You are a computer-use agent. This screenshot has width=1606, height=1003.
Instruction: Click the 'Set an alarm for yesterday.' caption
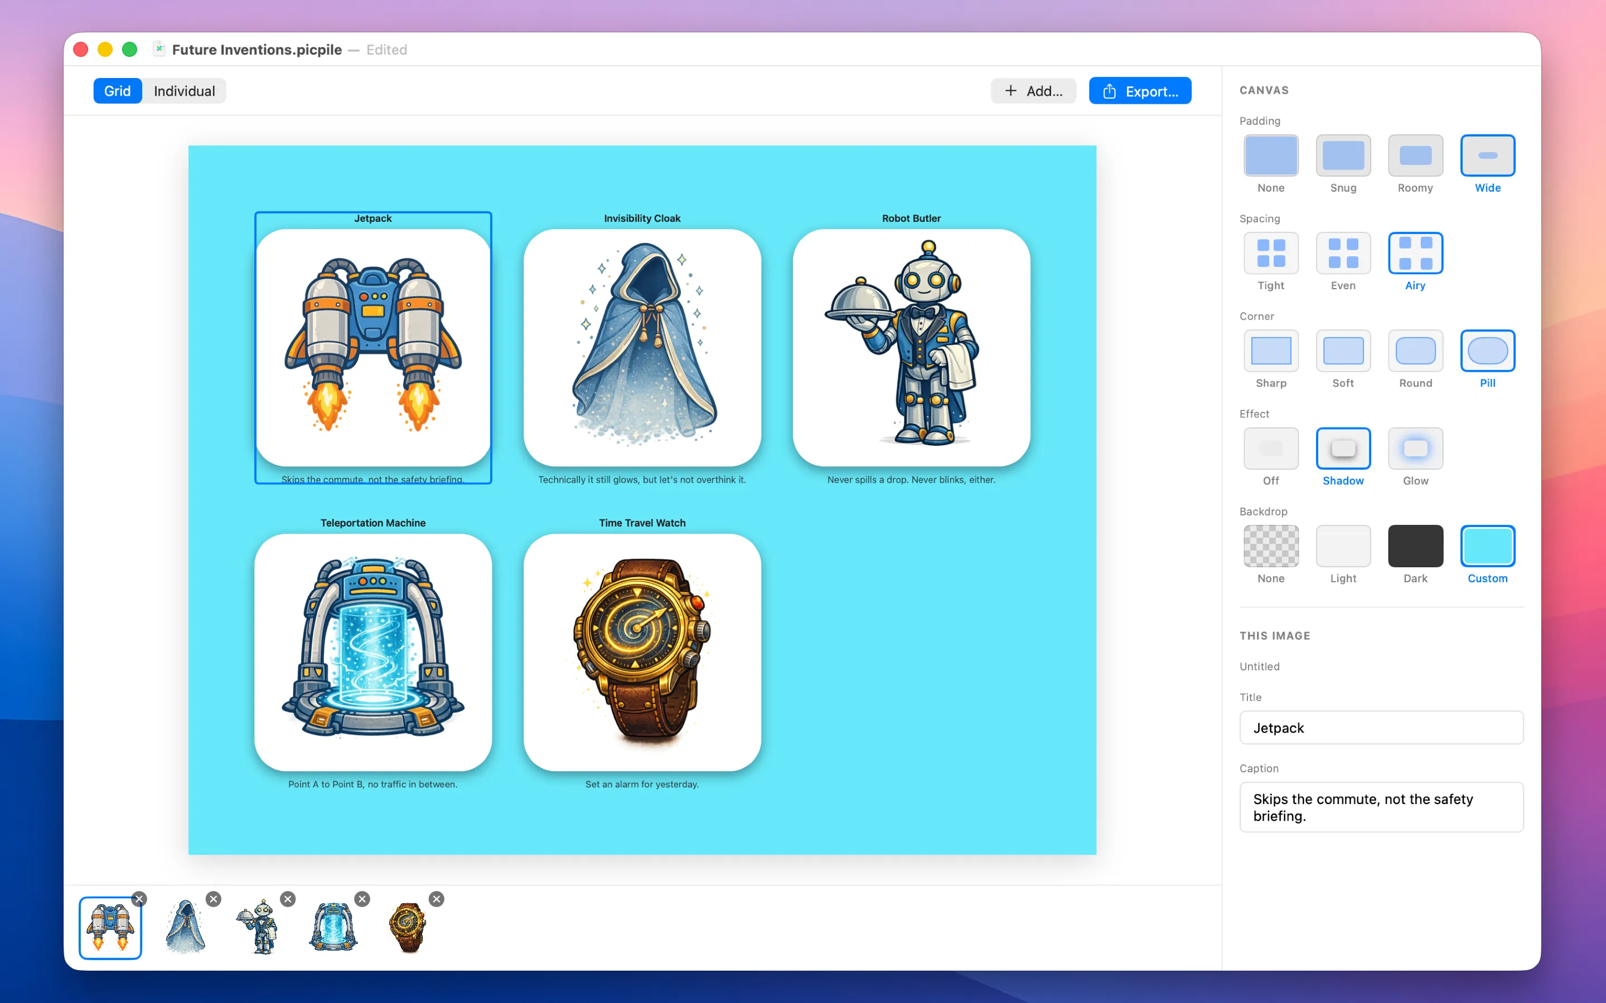tap(642, 784)
